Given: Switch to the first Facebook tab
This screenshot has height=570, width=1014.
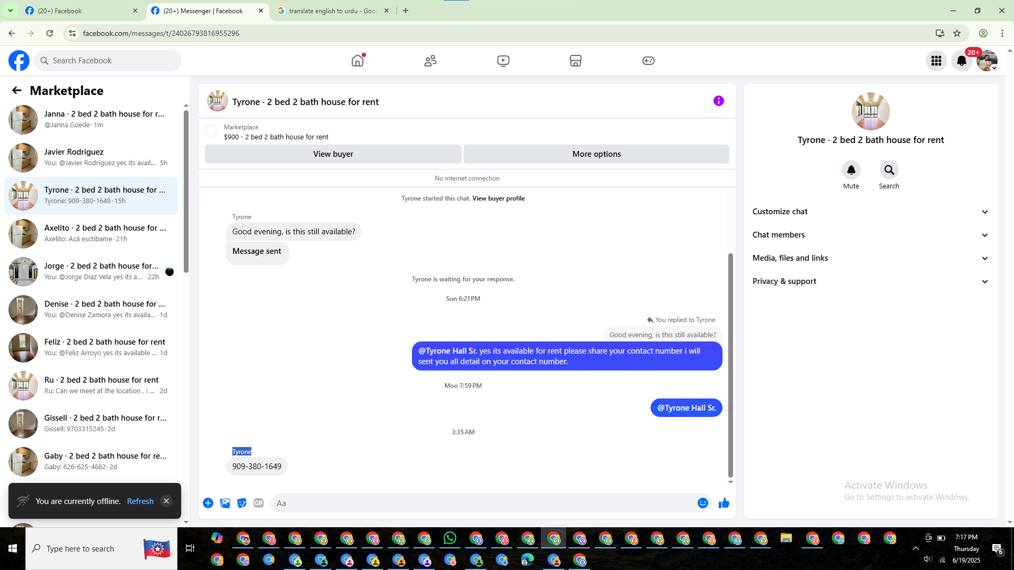Looking at the screenshot, I should tap(82, 11).
